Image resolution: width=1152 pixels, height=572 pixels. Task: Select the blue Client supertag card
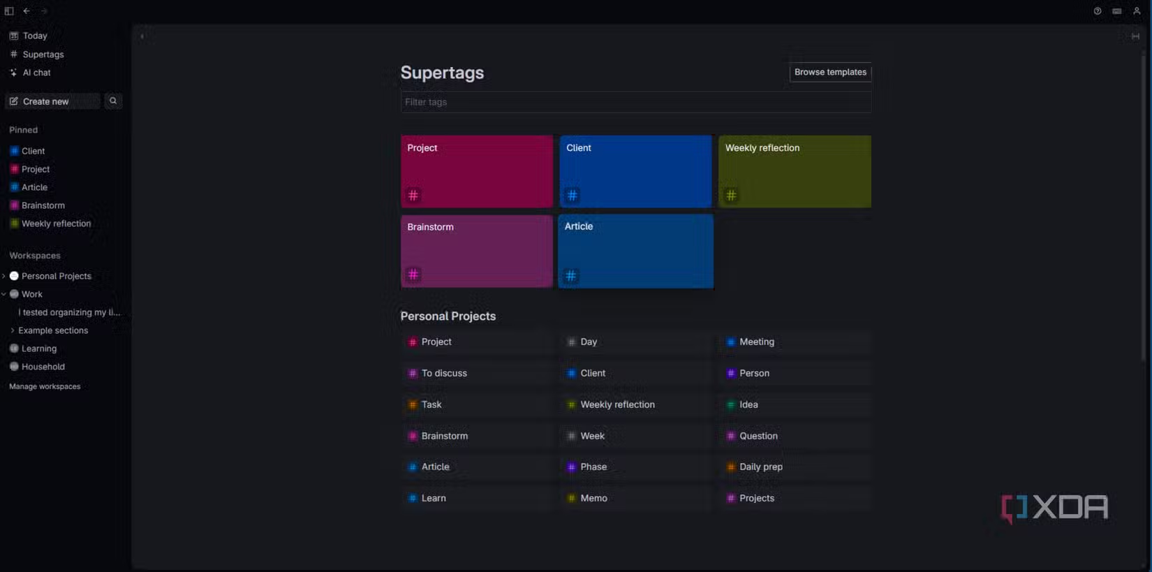point(635,171)
